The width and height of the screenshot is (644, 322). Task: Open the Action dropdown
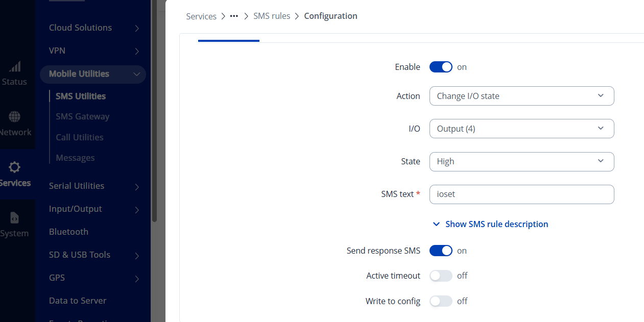point(521,96)
